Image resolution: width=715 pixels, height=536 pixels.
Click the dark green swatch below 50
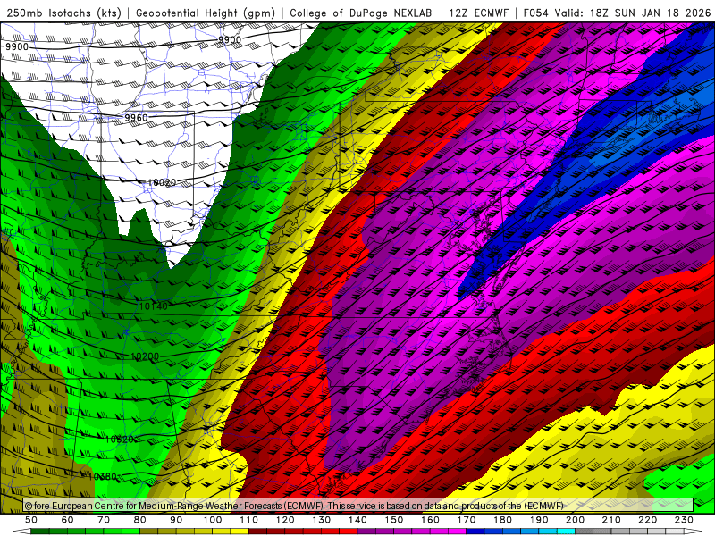40,532
